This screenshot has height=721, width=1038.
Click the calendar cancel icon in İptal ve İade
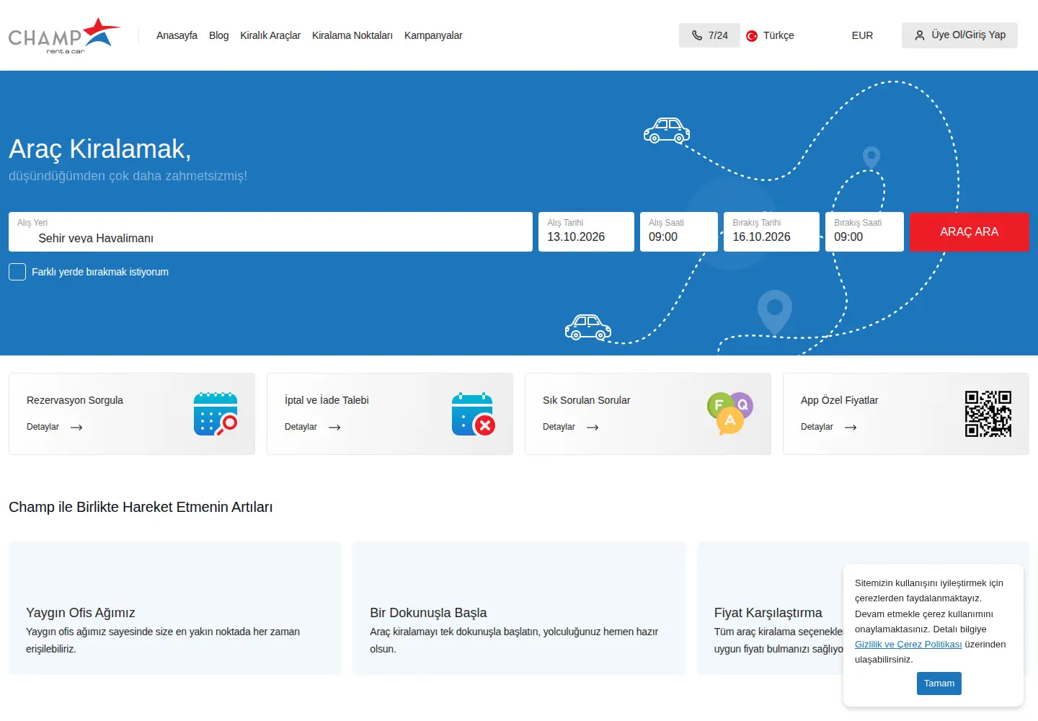coord(474,414)
